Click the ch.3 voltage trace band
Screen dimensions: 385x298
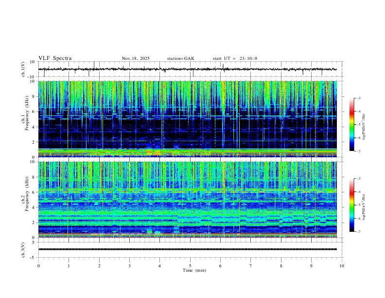pyautogui.click(x=187, y=249)
